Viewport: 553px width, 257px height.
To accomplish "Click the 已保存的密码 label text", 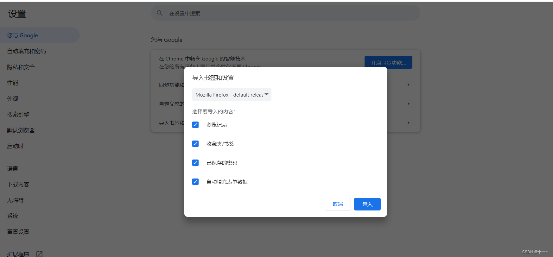I will 222,163.
